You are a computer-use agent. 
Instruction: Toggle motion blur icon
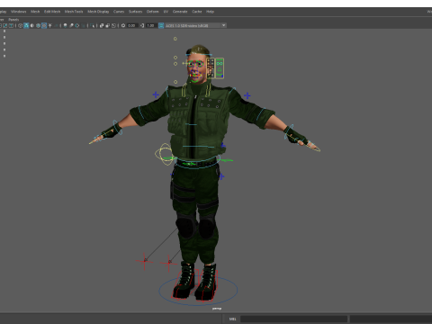coord(71,25)
